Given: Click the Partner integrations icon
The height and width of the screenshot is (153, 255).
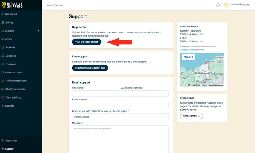Looking at the screenshot, I should click(3, 81).
